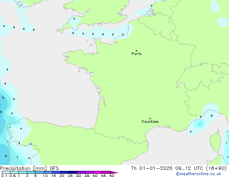Pick the legend swatch between 1 and 2
Screen dimensions: 229x177
[23, 172]
